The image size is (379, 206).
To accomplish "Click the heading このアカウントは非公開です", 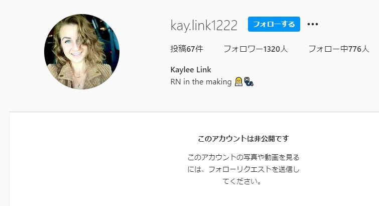I will [x=243, y=139].
